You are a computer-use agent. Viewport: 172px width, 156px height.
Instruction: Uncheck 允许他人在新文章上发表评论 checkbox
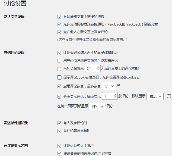(59, 32)
